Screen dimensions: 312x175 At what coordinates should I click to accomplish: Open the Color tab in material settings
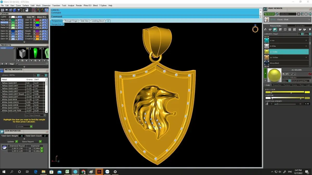point(268,85)
